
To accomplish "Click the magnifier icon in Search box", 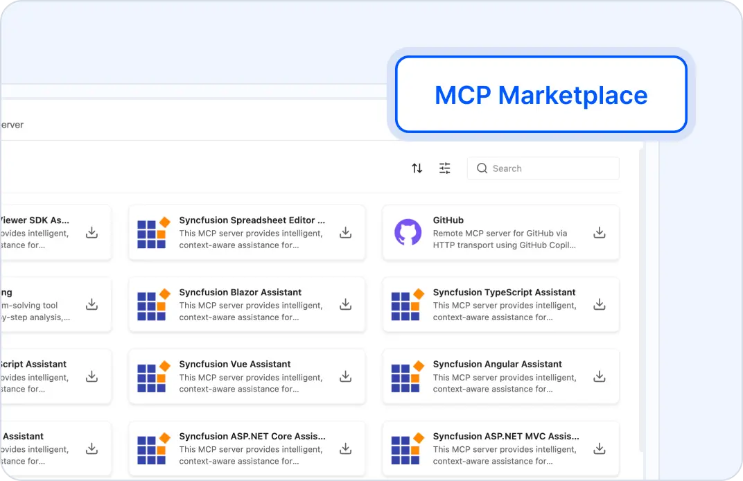I will pos(482,168).
